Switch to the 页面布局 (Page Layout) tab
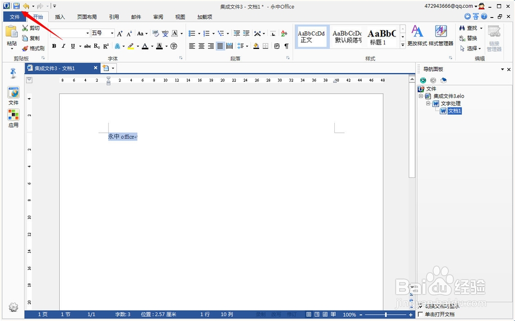515x321 pixels. coord(87,17)
